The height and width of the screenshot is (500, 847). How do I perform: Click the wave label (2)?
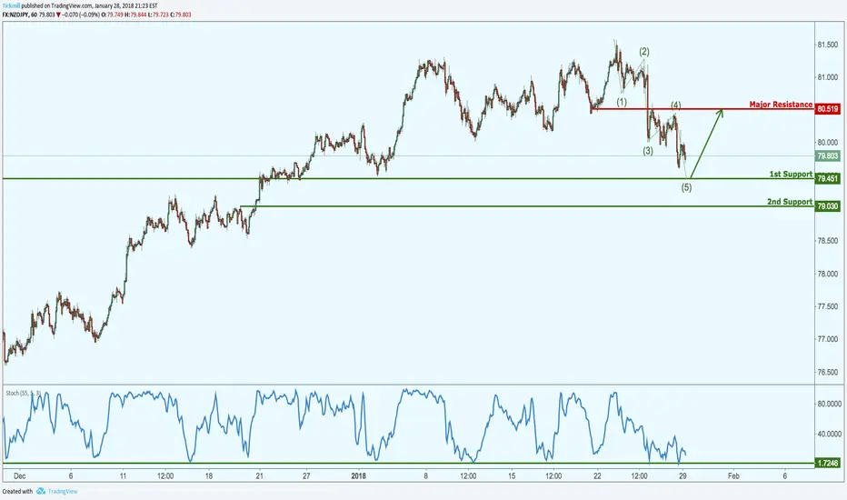click(644, 52)
